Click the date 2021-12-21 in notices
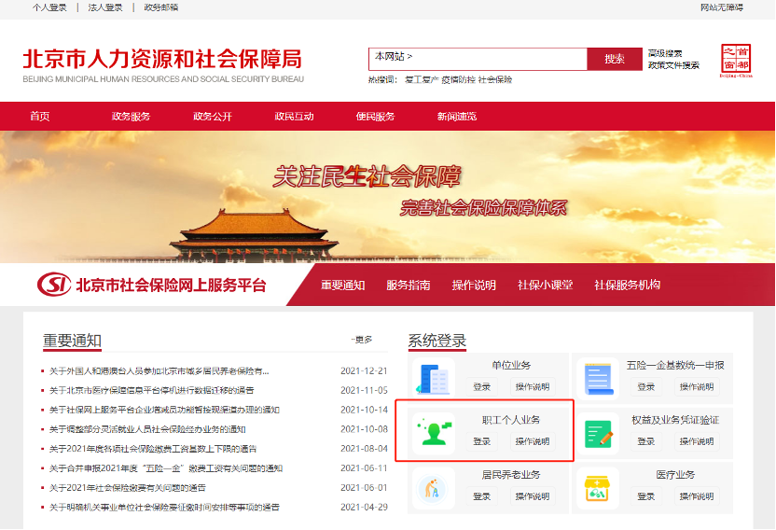Screen dimensions: 776x530 pos(364,371)
